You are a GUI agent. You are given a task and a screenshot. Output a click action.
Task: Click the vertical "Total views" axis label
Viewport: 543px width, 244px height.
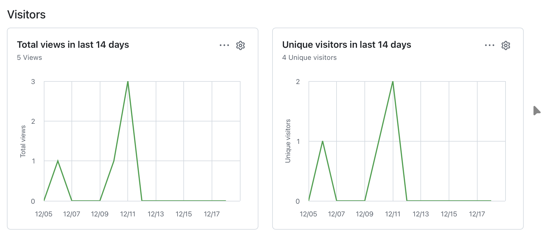23,141
